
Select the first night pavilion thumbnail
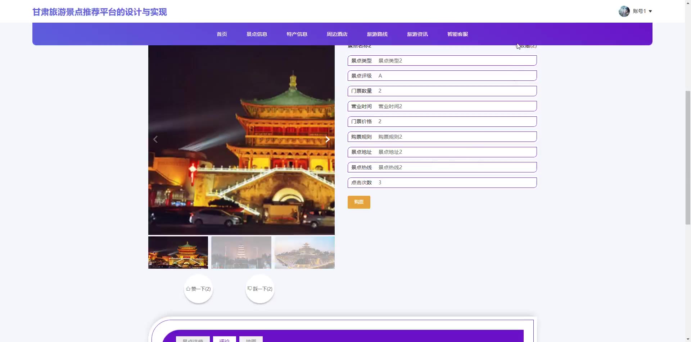click(178, 252)
